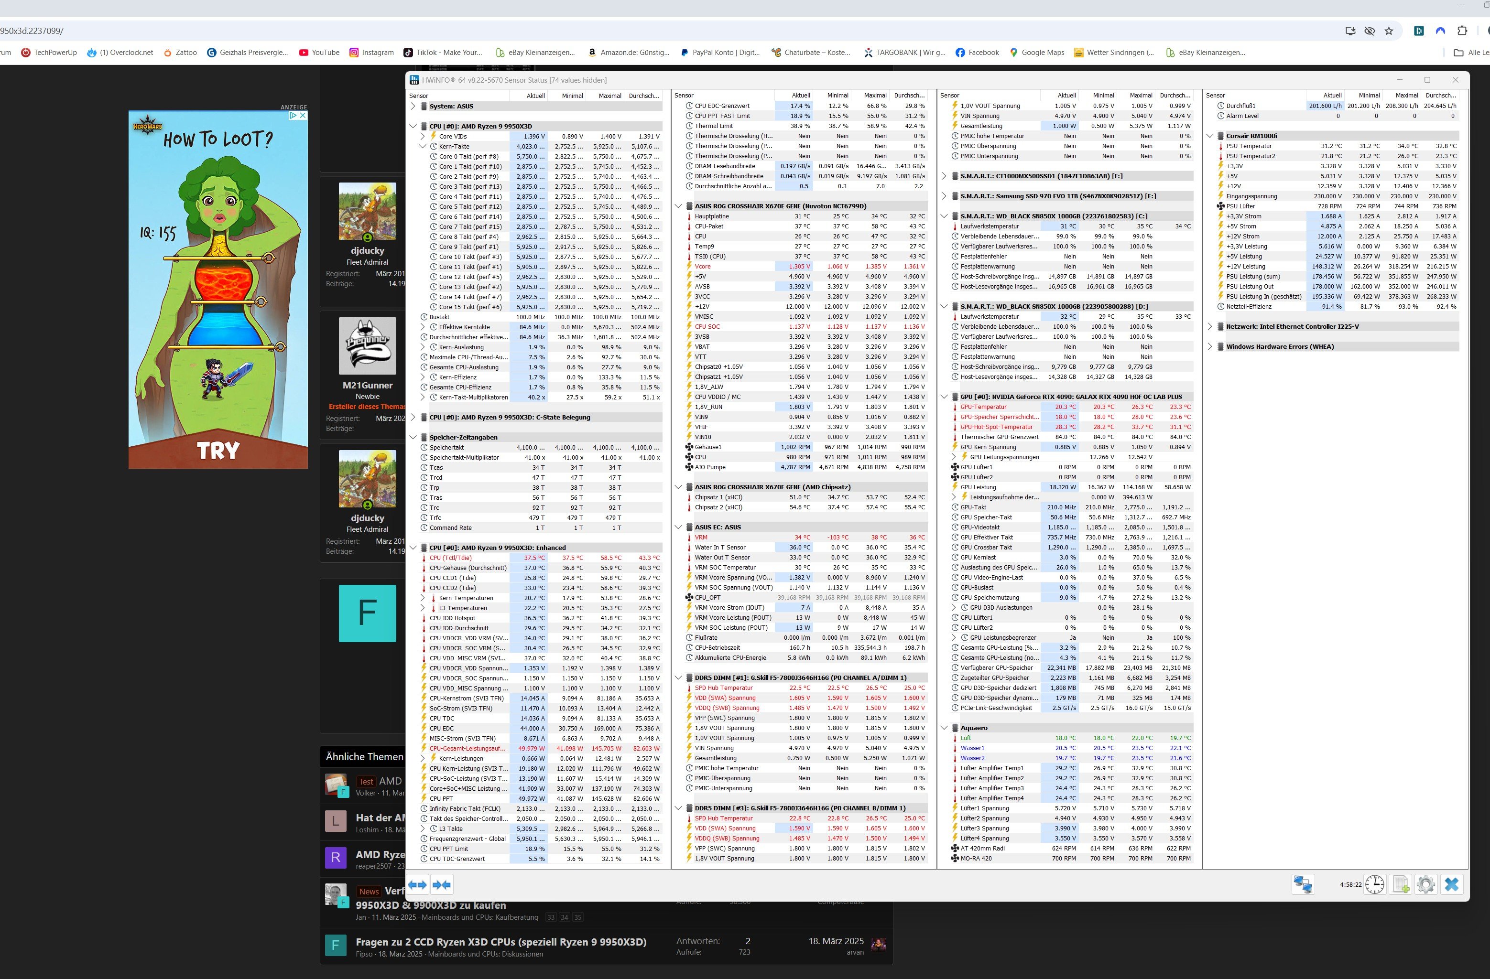Image resolution: width=1490 pixels, height=979 pixels.
Task: Click the reset clock icon in HWiNFO
Action: point(1374,884)
